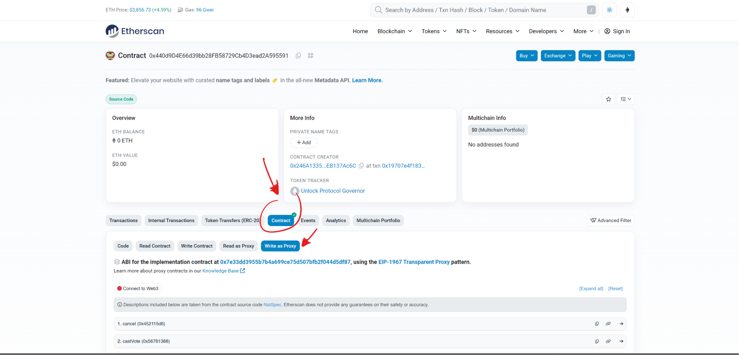Add a private name tag
Screen dimensions: 739x355
click(304, 143)
